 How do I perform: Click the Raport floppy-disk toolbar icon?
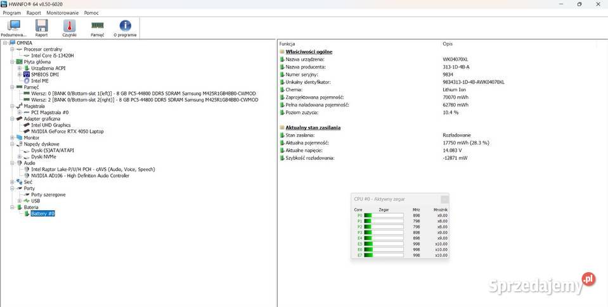pyautogui.click(x=41, y=25)
